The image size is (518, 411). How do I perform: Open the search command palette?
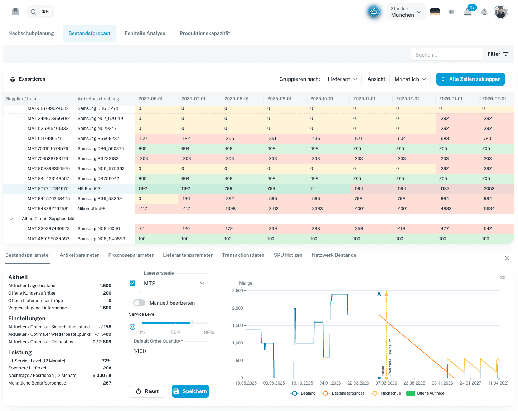(40, 12)
